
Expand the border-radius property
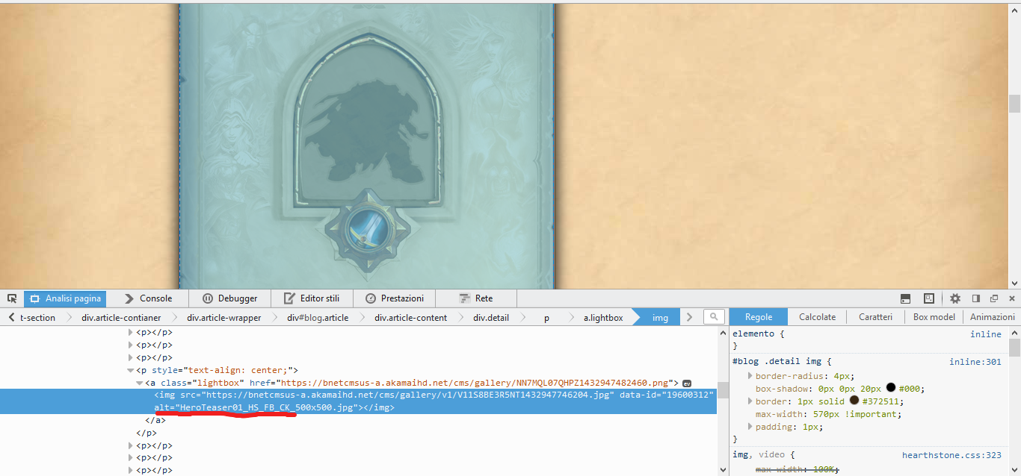click(750, 376)
